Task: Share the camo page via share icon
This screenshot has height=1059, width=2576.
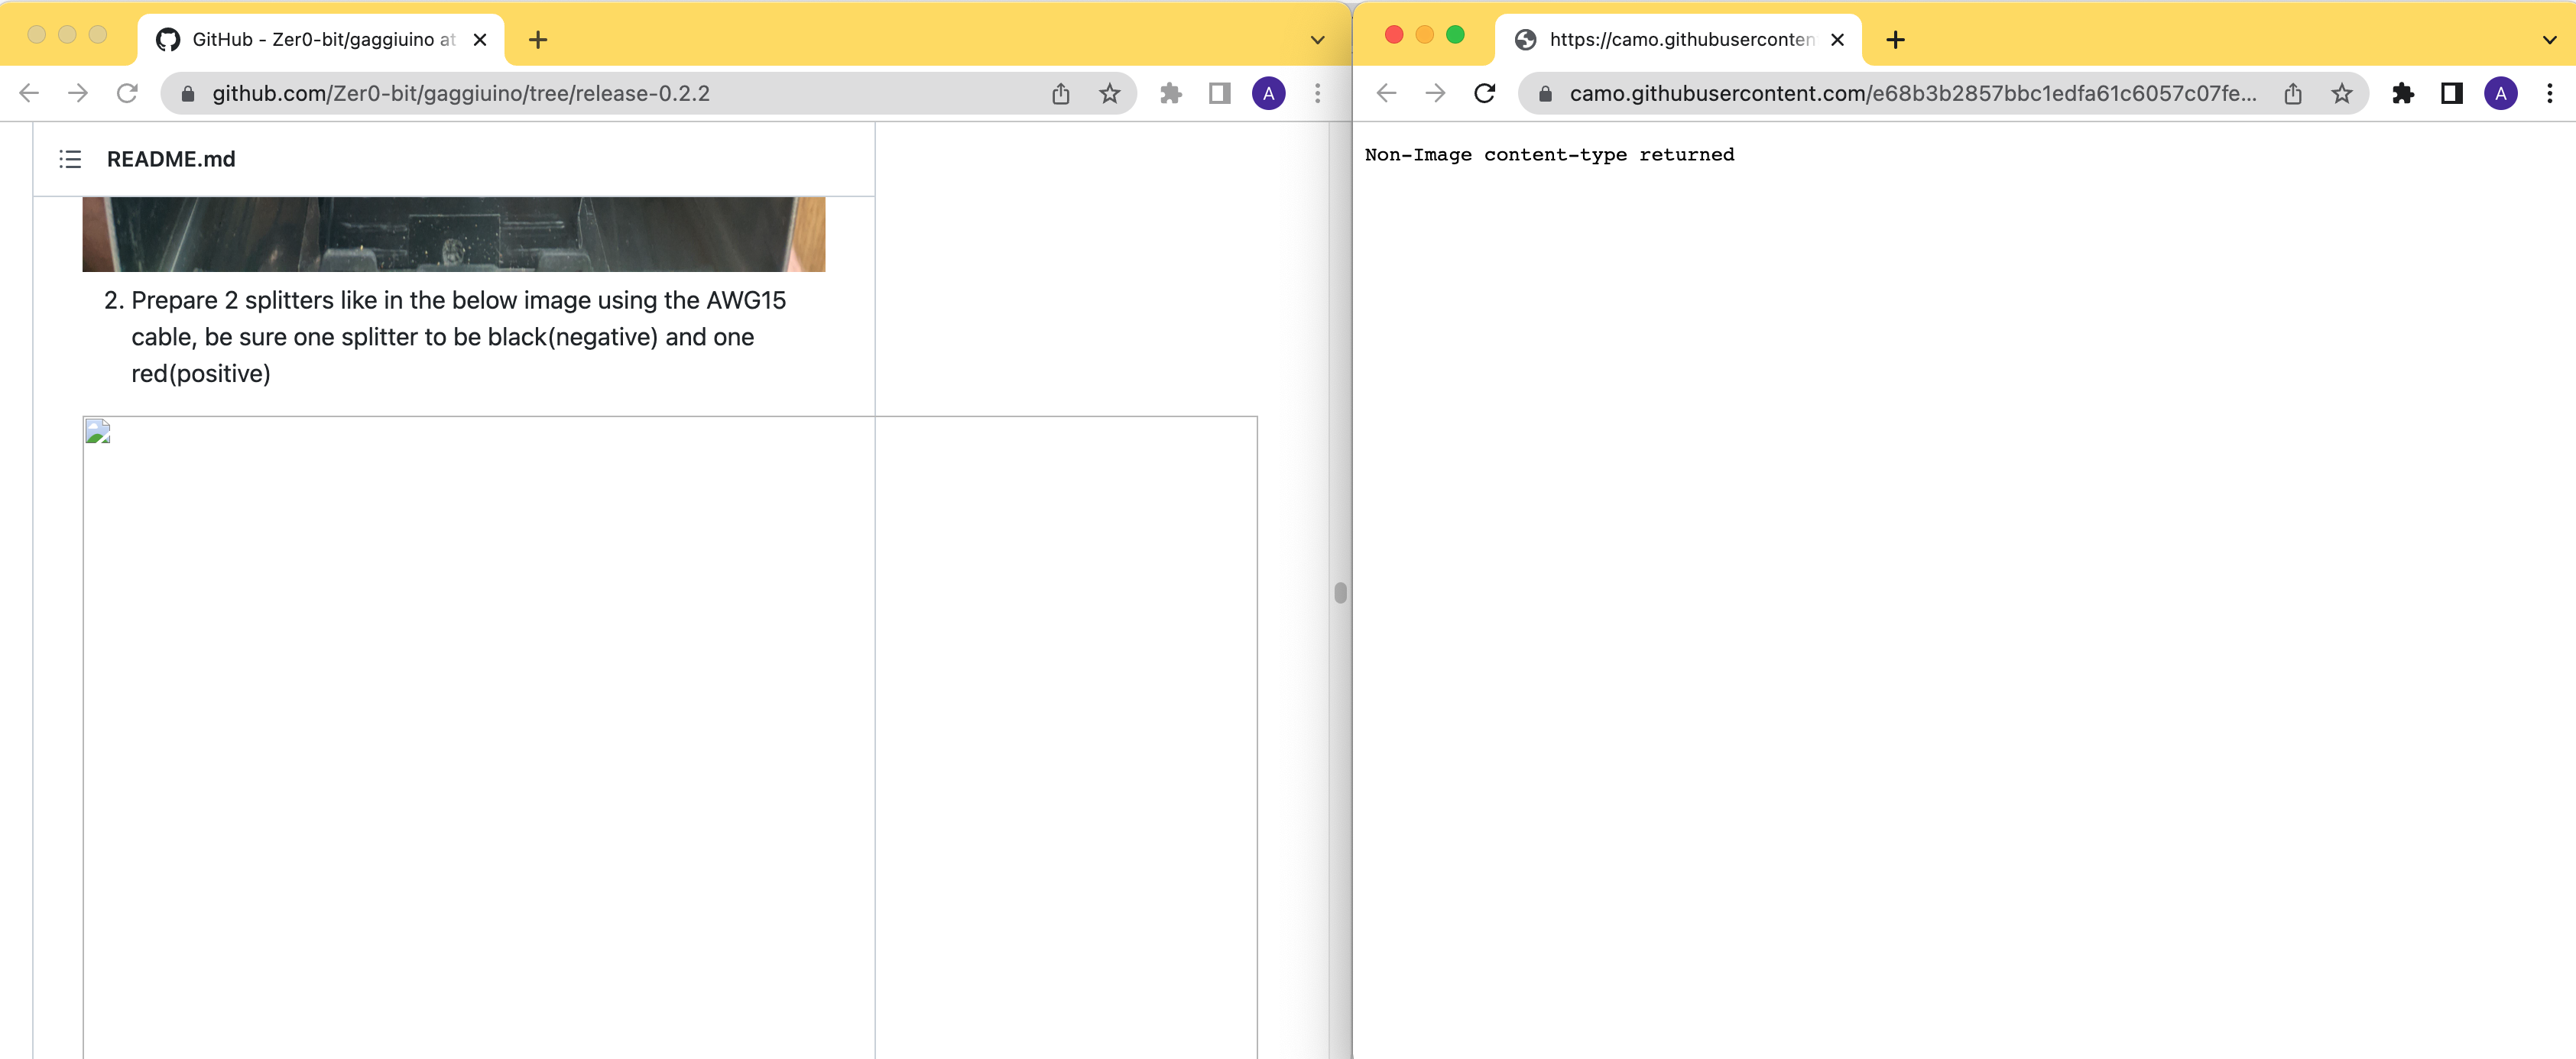Action: click(2293, 93)
